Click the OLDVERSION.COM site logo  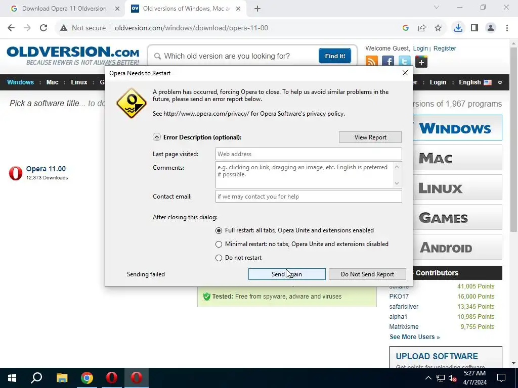(x=73, y=56)
